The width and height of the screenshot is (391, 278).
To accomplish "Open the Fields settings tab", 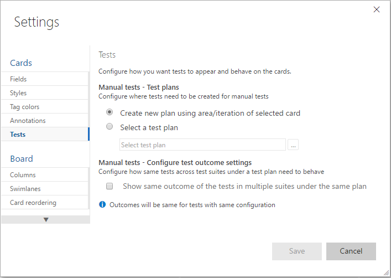I will click(x=45, y=79).
